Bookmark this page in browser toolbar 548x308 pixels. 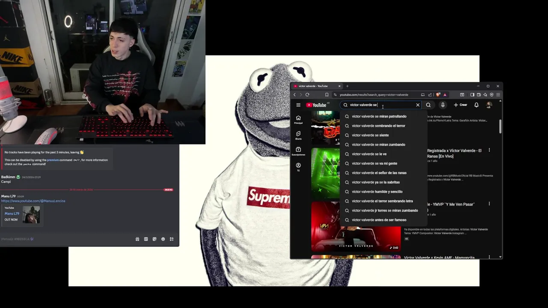point(327,95)
